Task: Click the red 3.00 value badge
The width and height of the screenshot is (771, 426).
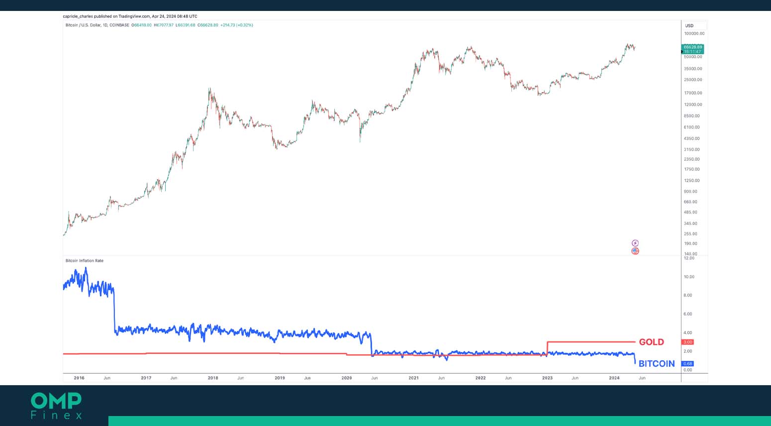Action: [688, 342]
